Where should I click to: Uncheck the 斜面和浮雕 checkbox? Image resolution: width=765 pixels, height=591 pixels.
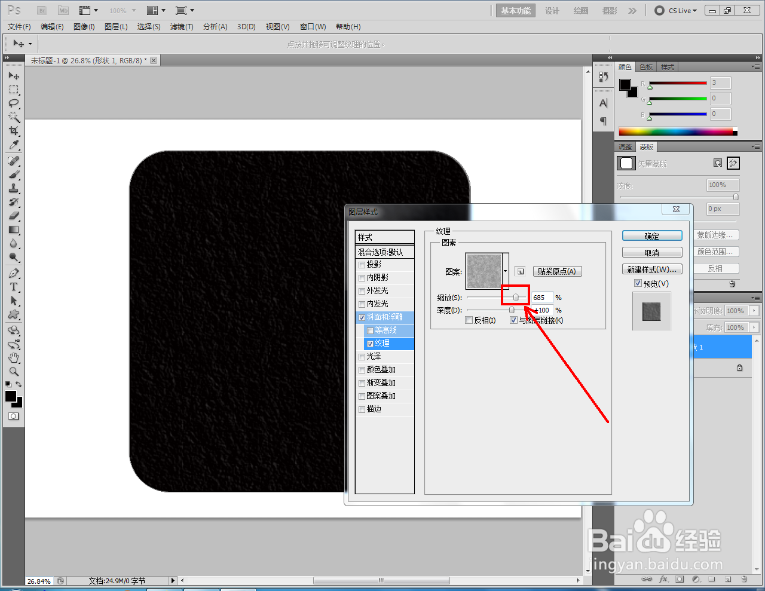[x=362, y=317]
